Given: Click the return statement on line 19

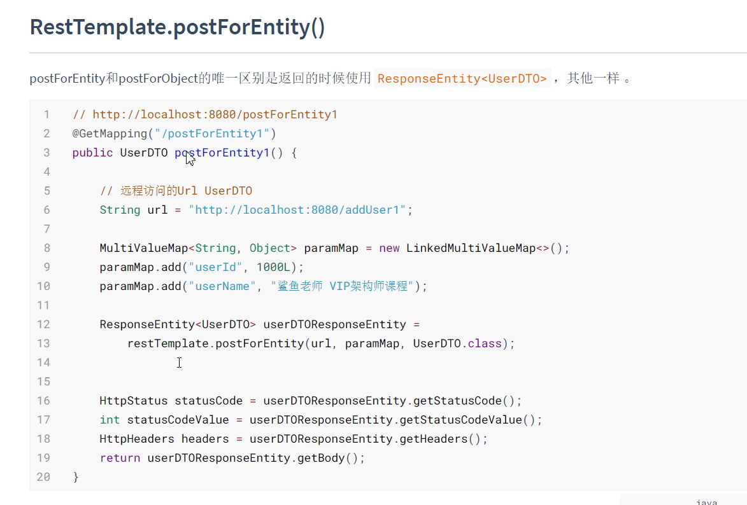Looking at the screenshot, I should (120, 457).
